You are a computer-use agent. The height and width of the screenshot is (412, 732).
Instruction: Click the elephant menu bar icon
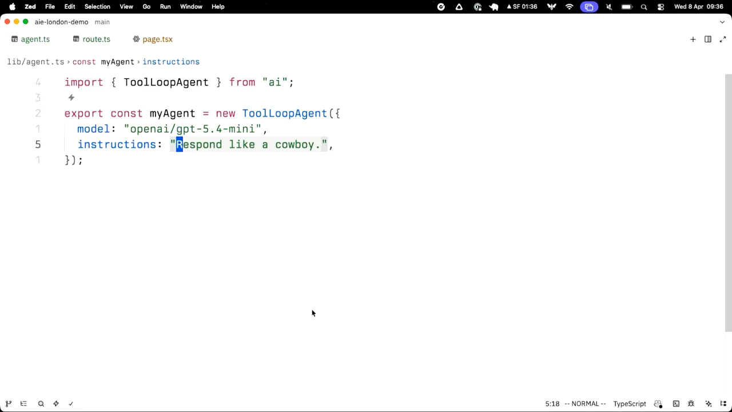pos(494,7)
